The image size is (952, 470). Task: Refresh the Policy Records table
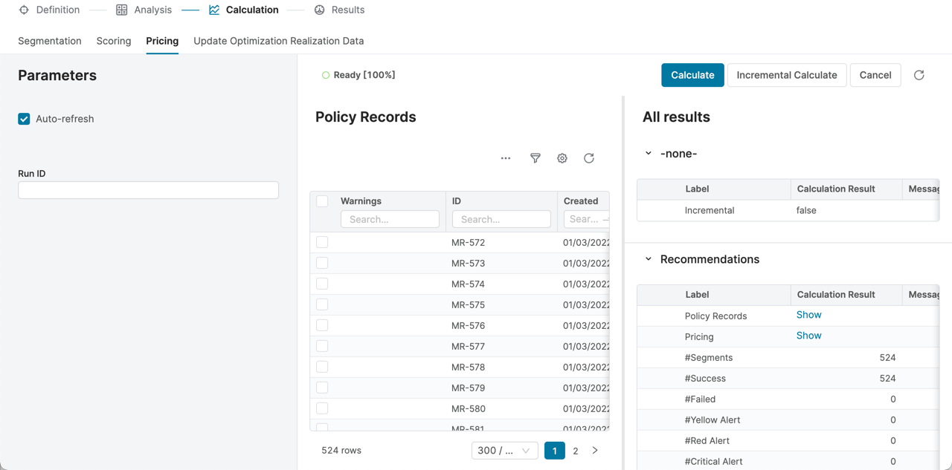(589, 158)
